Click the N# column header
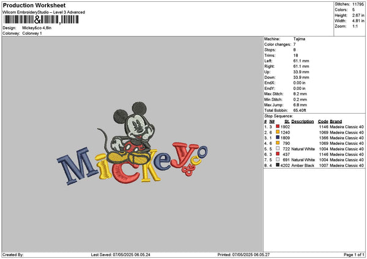This screenshot has width=367, height=259. click(x=272, y=122)
